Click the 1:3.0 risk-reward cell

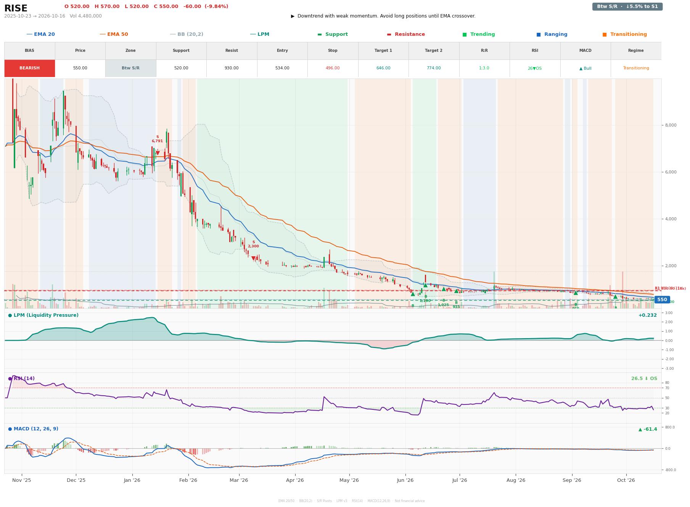(484, 68)
